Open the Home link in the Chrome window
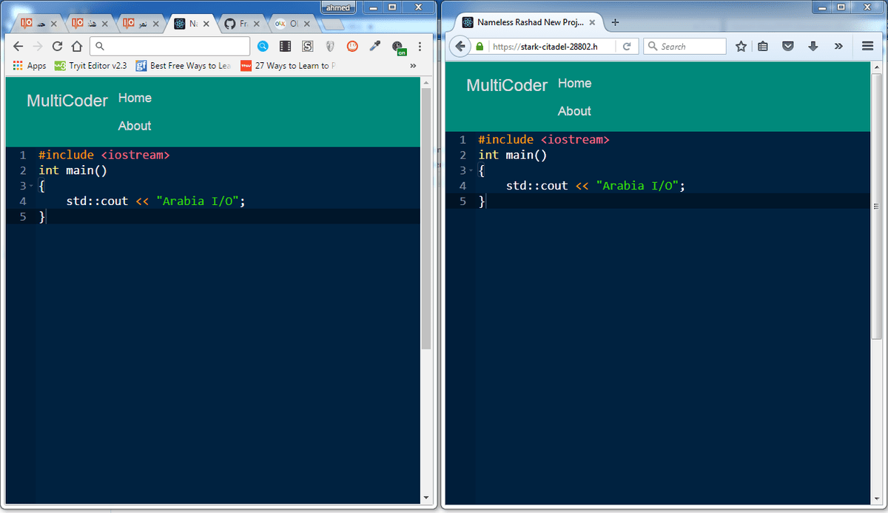This screenshot has width=888, height=513. tap(135, 98)
